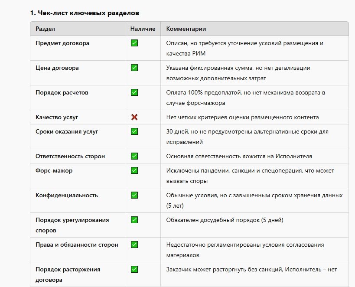Click checkmark in Сроки оказания услуг row
Viewport: 355px width, 287px height.
click(134, 131)
